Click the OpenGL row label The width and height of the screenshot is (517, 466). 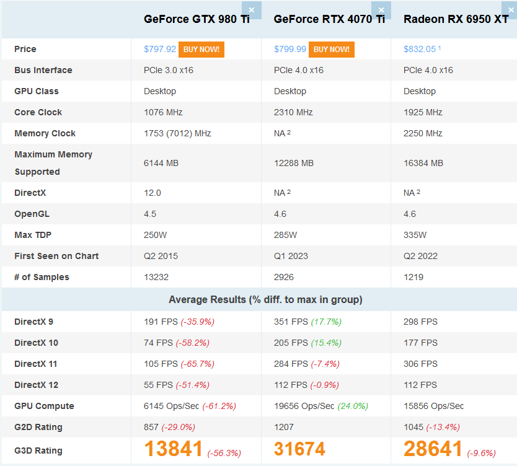pyautogui.click(x=32, y=214)
